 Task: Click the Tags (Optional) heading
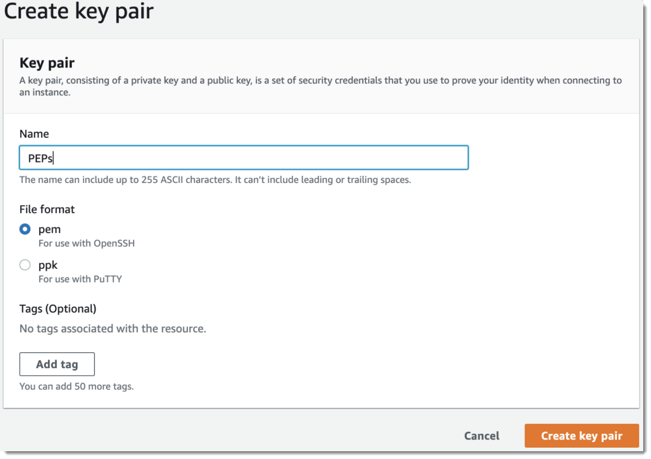click(x=58, y=308)
